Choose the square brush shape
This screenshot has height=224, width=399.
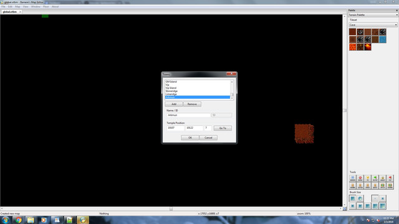click(x=352, y=198)
